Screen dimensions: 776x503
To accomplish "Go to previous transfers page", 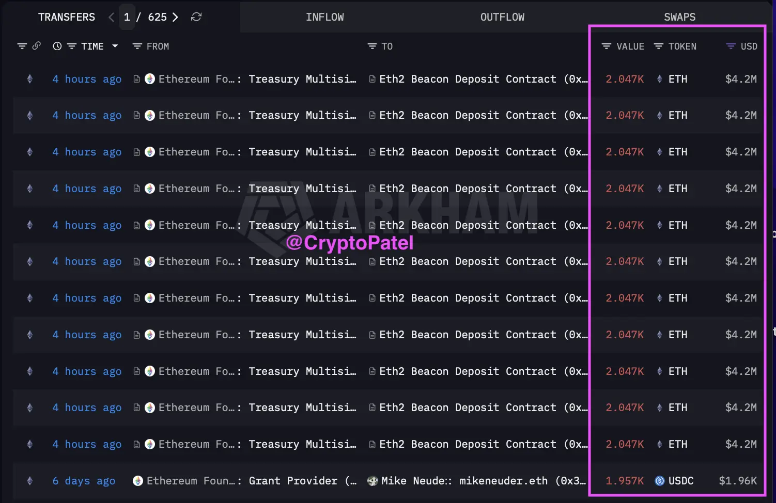I will (111, 17).
